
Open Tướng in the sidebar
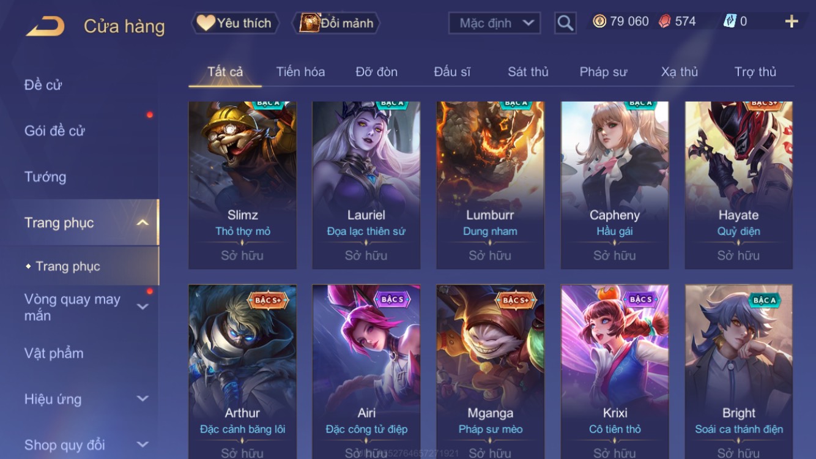click(x=45, y=177)
